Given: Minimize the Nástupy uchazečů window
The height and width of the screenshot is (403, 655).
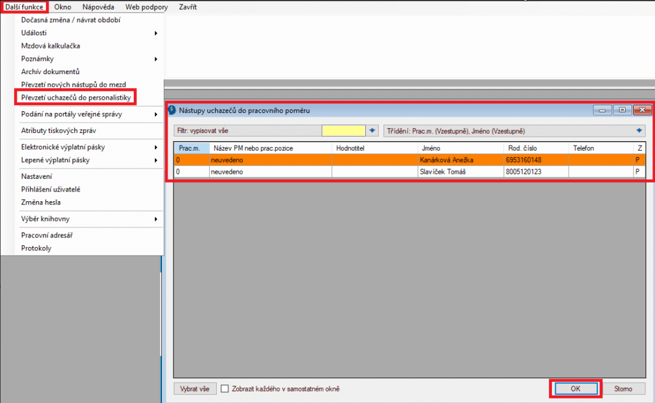Looking at the screenshot, I should click(x=602, y=110).
